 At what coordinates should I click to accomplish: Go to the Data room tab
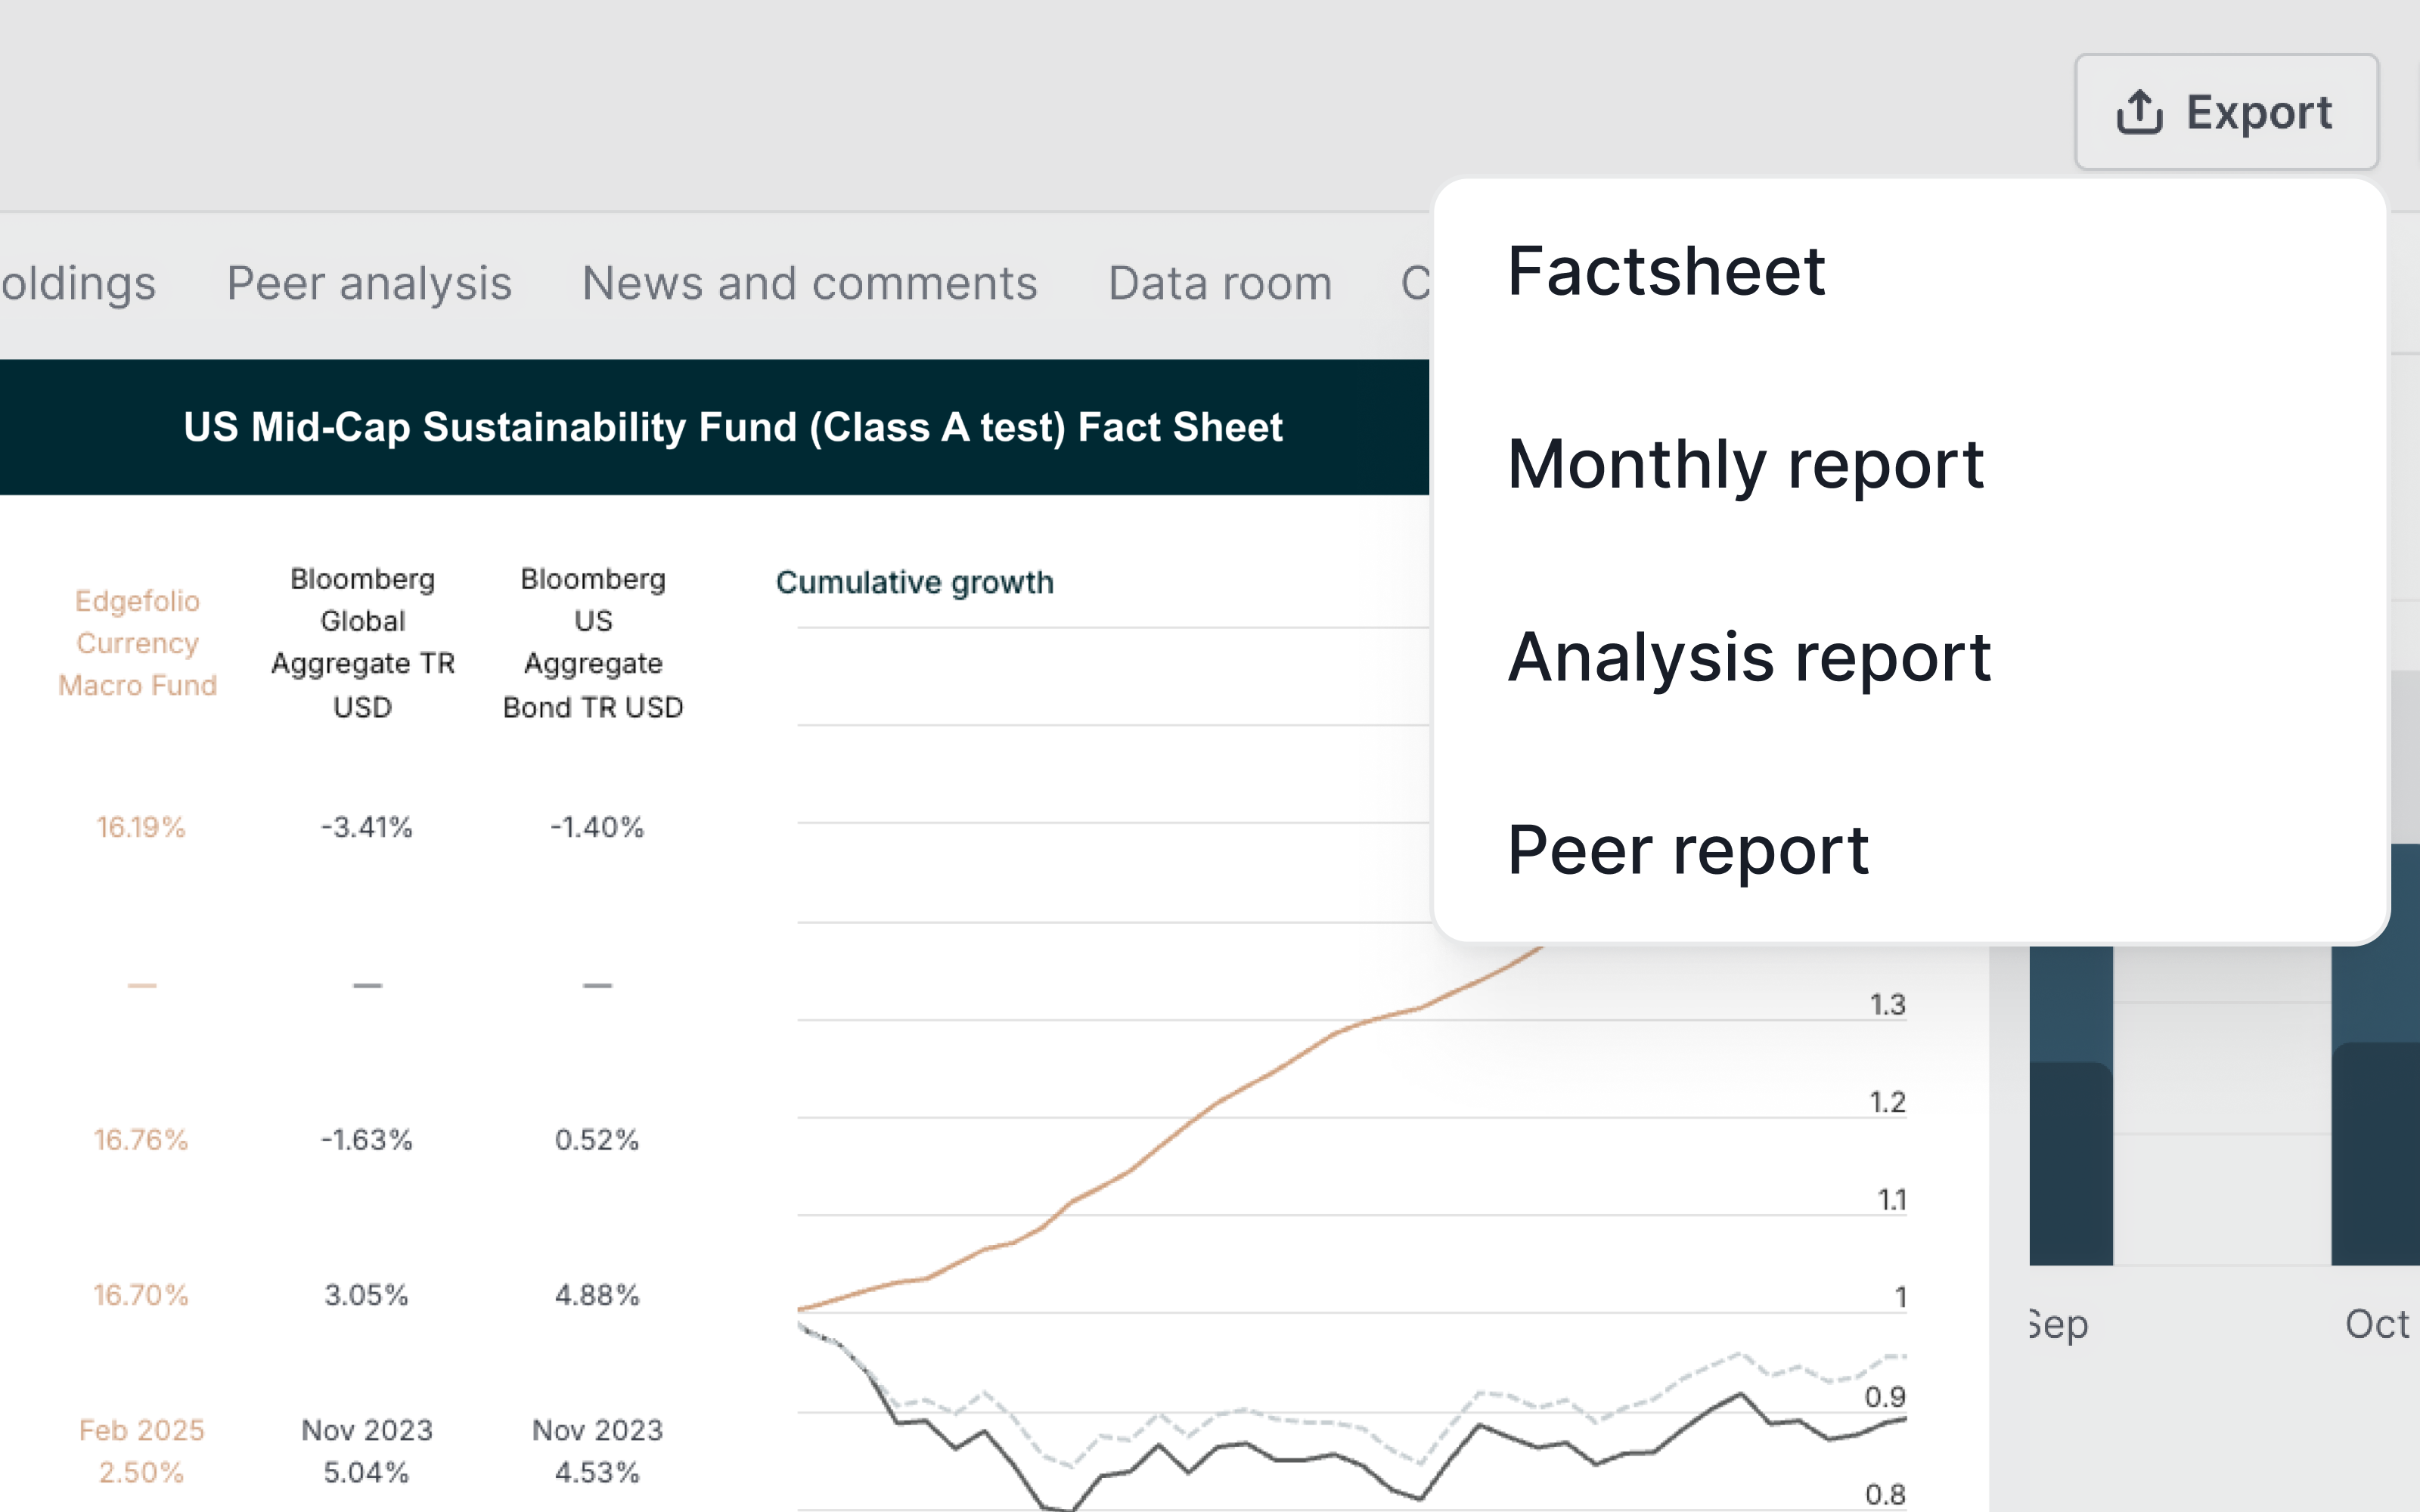1220,283
